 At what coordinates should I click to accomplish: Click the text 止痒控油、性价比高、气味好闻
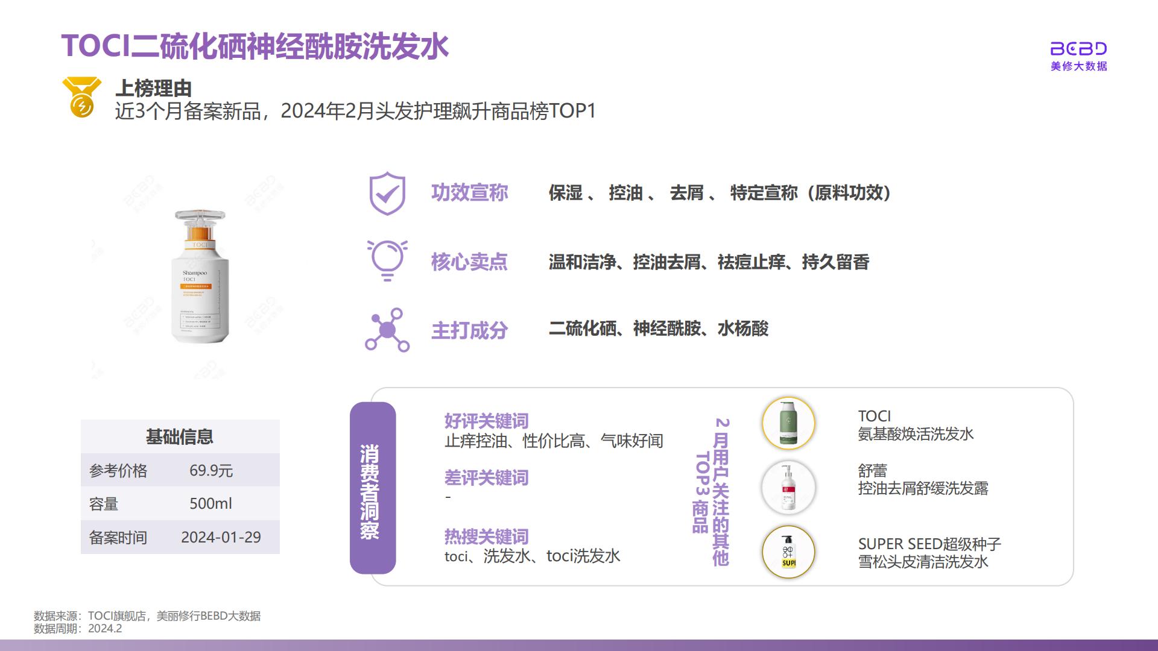click(x=554, y=441)
